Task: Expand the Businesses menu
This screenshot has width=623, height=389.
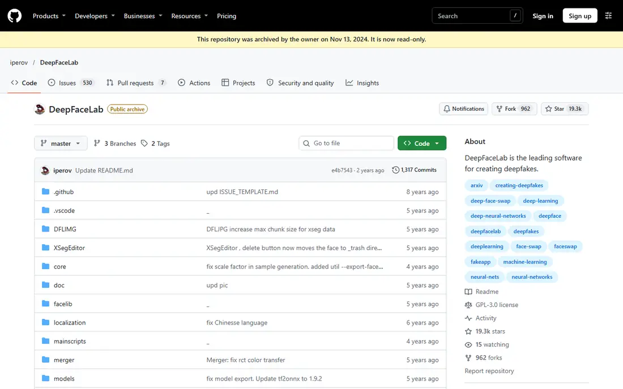Action: pos(143,16)
